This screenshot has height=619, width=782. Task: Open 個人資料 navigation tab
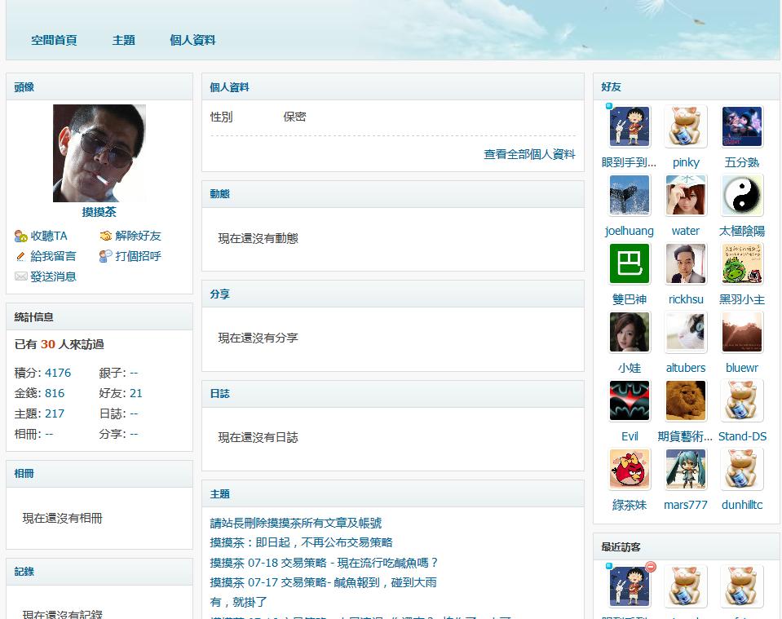tap(192, 41)
